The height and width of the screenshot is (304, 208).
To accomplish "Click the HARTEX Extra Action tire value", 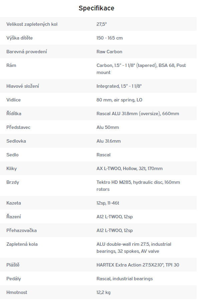I will coord(138,265).
